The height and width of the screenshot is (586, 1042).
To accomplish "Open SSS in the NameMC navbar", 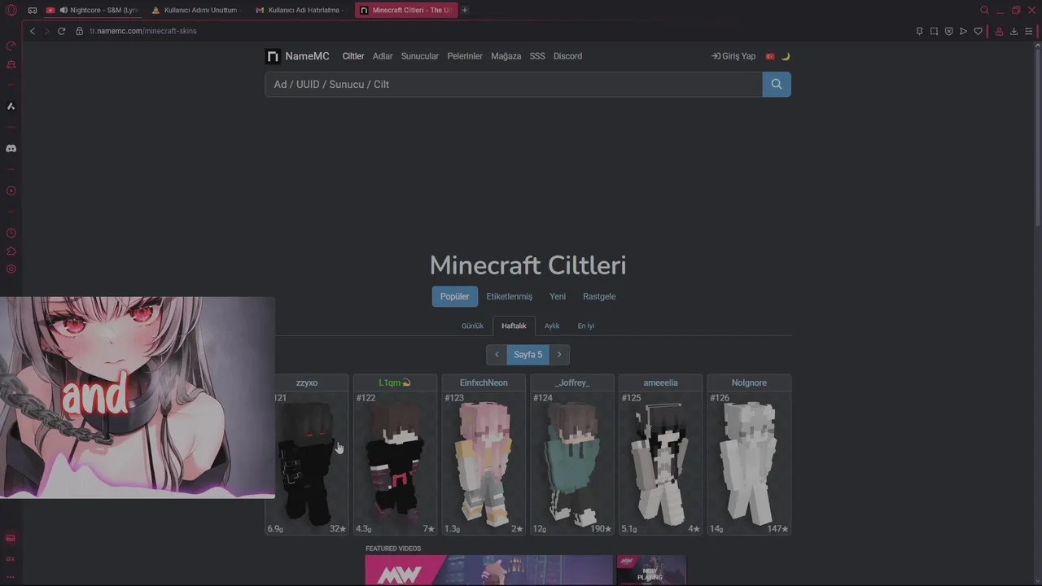I will point(537,56).
